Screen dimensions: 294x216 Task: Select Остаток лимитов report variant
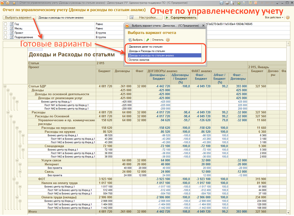(x=139, y=60)
